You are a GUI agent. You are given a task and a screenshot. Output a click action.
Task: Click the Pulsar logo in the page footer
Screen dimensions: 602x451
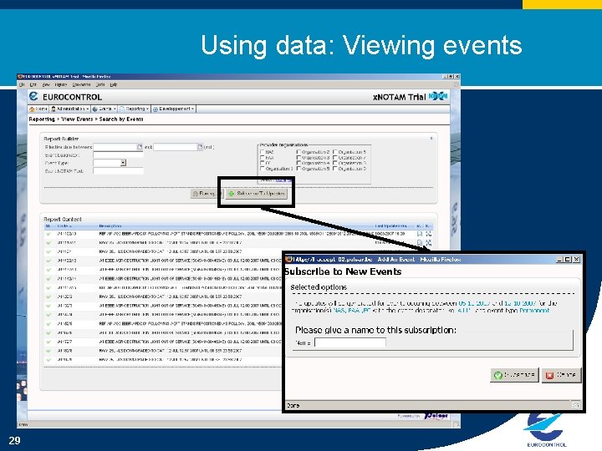(x=436, y=416)
